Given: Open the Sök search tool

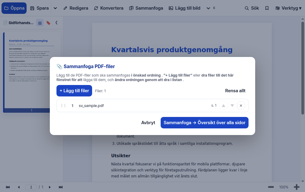Looking at the screenshot, I should (x=252, y=8).
